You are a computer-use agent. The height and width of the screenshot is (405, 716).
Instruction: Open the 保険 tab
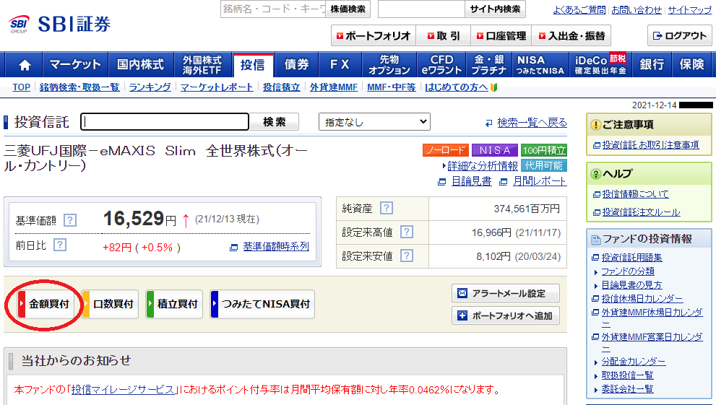point(692,65)
